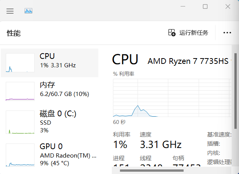Click the AMD Ryzen 7 7735HS name

[188, 61]
